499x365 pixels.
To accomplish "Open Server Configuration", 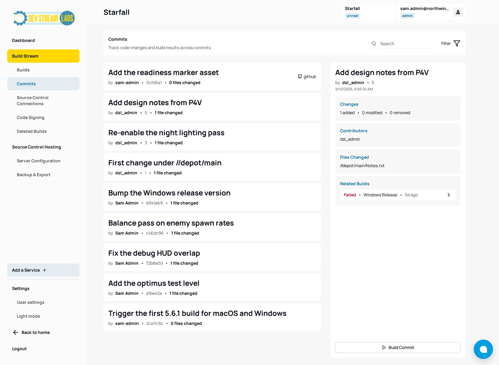I will coord(39,161).
